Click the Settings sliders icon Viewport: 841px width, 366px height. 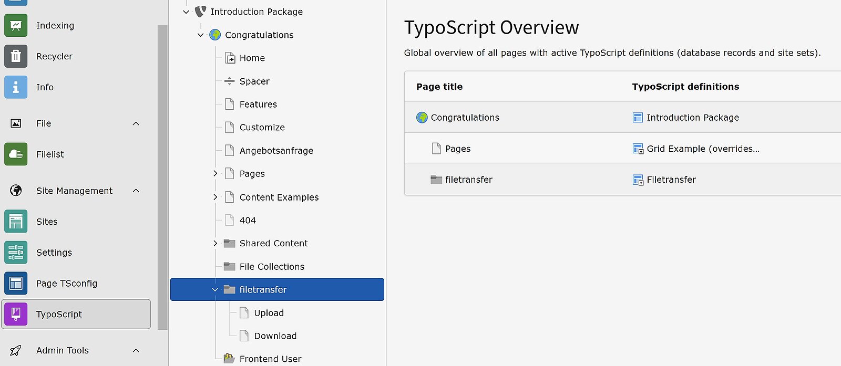[x=16, y=253]
